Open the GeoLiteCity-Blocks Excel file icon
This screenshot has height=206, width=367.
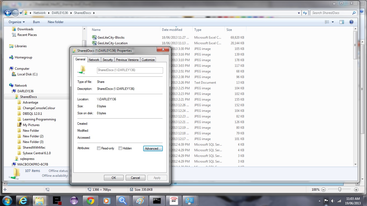pyautogui.click(x=94, y=38)
